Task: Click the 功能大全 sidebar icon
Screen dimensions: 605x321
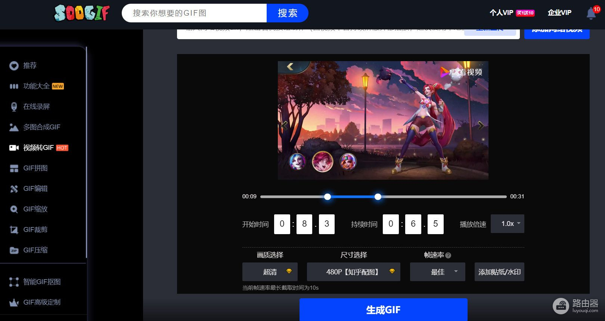Action: (x=14, y=86)
